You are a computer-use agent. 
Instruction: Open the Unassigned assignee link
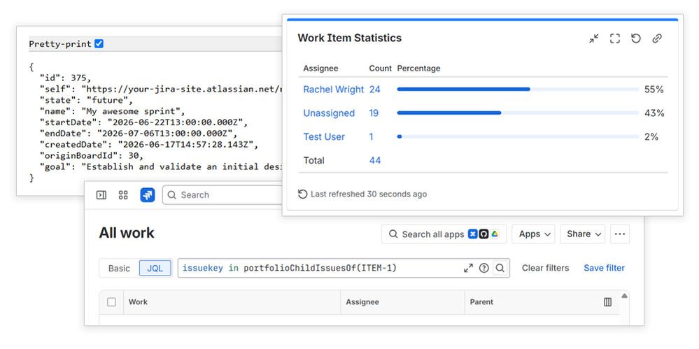pos(329,113)
